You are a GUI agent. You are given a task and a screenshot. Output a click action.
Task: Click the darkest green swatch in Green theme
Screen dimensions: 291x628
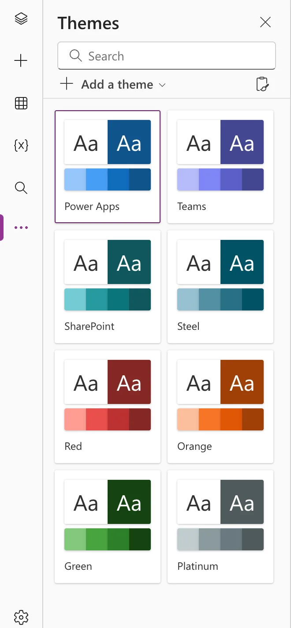(x=140, y=539)
